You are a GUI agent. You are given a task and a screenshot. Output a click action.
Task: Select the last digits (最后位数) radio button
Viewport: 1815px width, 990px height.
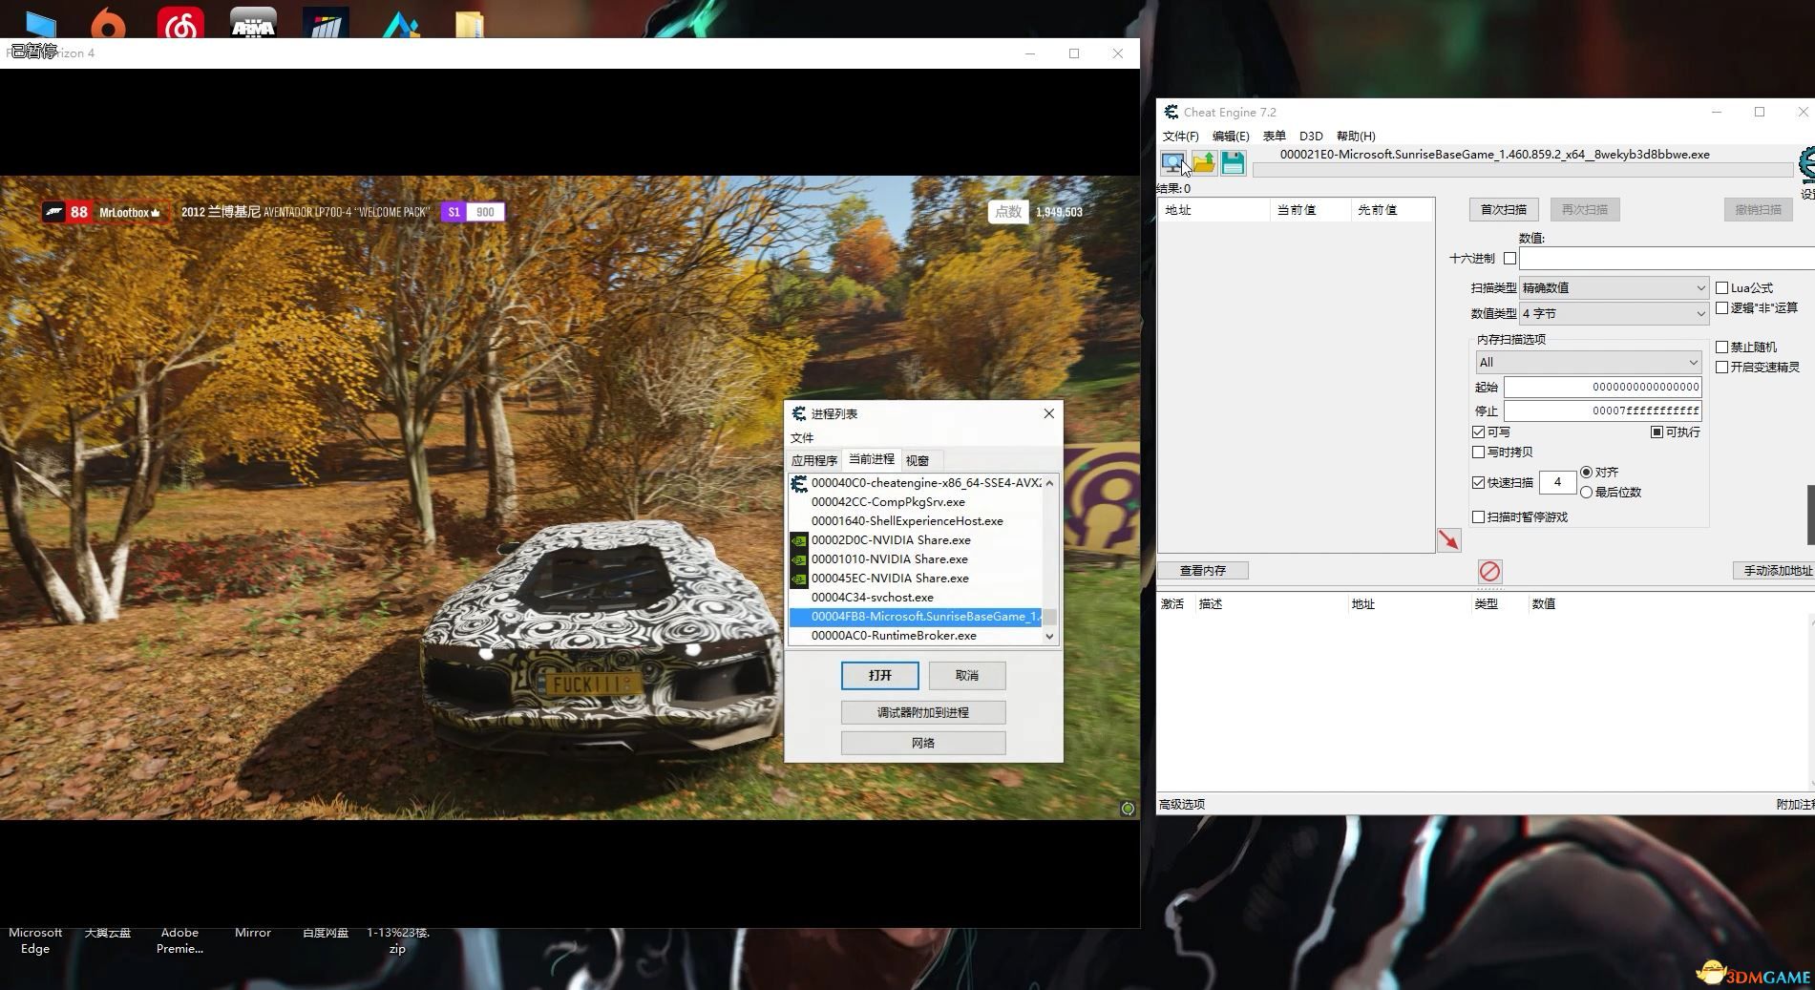(x=1586, y=493)
